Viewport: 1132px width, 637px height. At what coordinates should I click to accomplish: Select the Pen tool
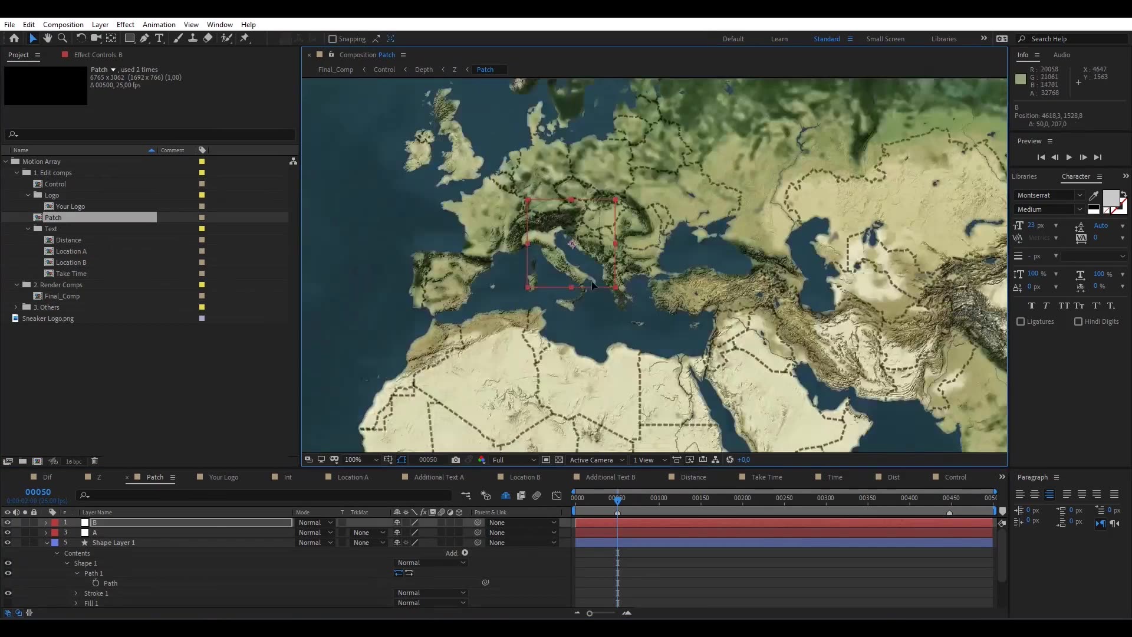pyautogui.click(x=144, y=38)
